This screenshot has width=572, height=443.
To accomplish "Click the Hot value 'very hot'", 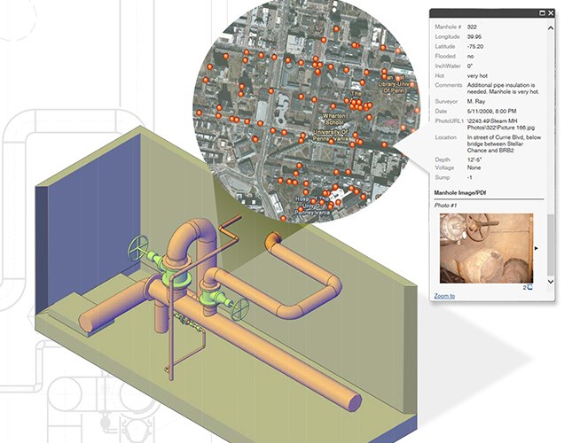I will (x=477, y=76).
